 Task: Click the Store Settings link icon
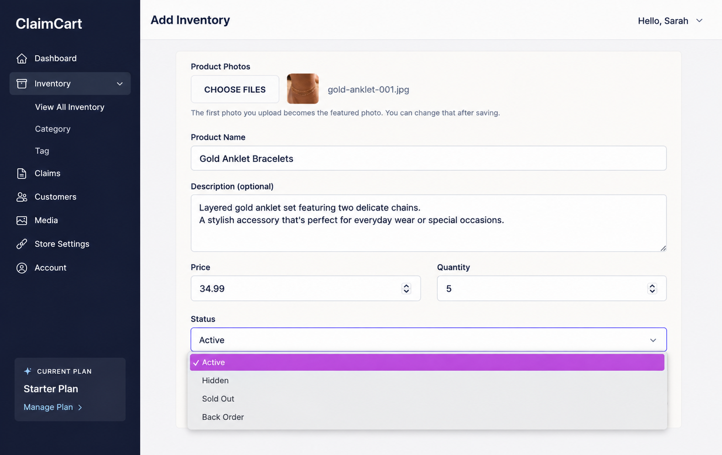(21, 244)
